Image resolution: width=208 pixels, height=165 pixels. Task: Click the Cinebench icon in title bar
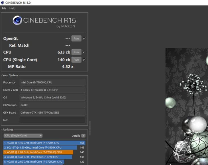[x=3, y=3]
